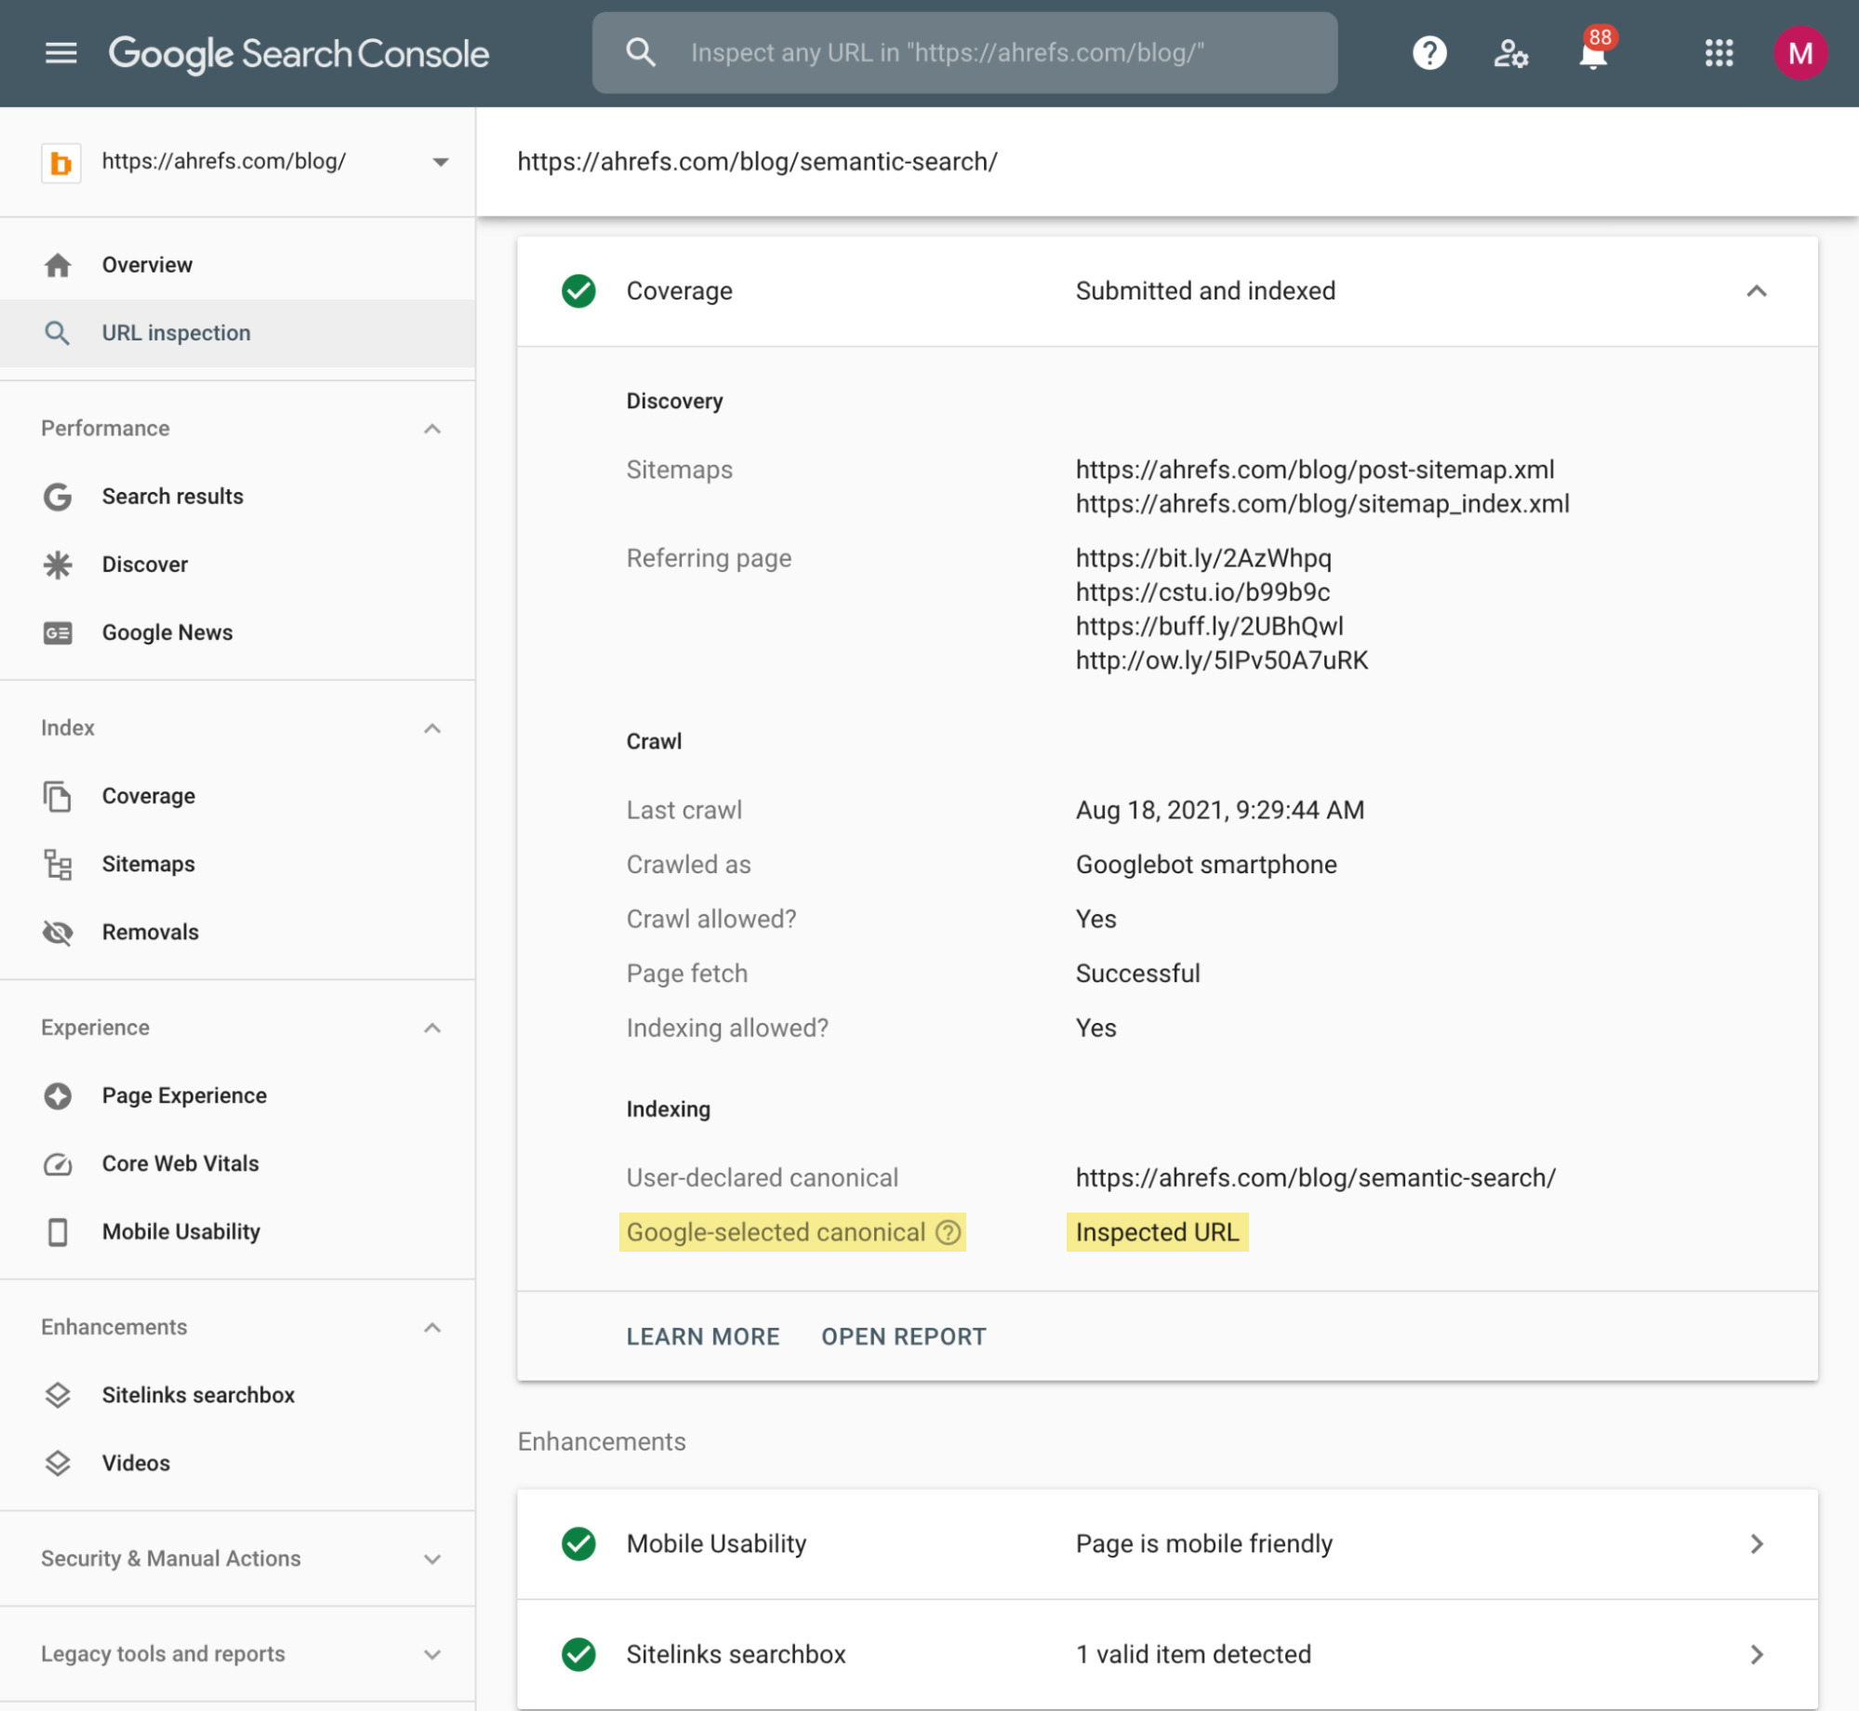This screenshot has width=1859, height=1711.
Task: Click the OPEN REPORT button
Action: (903, 1336)
